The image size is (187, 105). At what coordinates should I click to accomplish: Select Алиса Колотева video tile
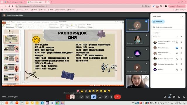click(x=137, y=25)
